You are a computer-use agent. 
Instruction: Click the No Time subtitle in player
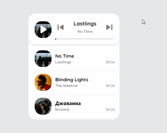click(85, 31)
